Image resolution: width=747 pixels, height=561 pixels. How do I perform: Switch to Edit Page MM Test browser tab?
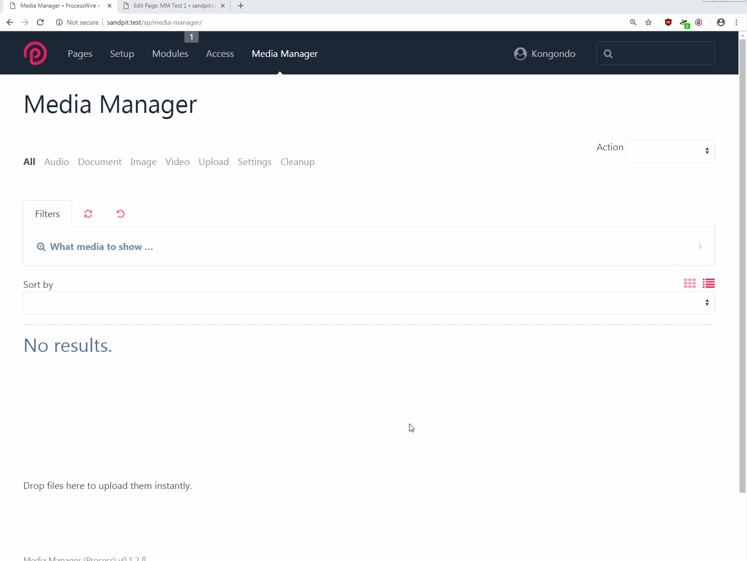tap(173, 6)
